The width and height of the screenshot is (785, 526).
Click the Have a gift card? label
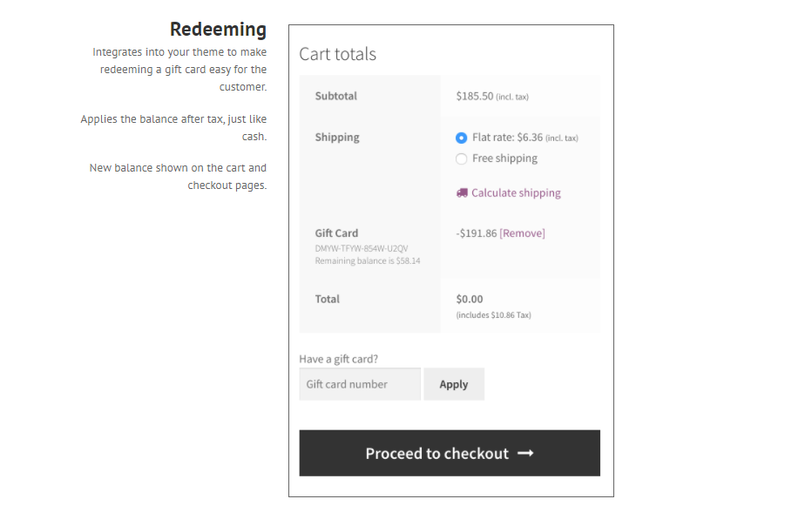[x=338, y=360]
